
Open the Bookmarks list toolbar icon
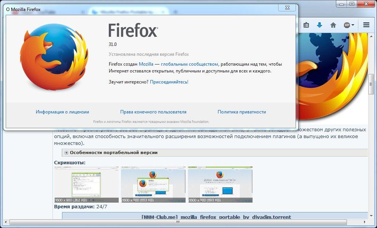306,25
